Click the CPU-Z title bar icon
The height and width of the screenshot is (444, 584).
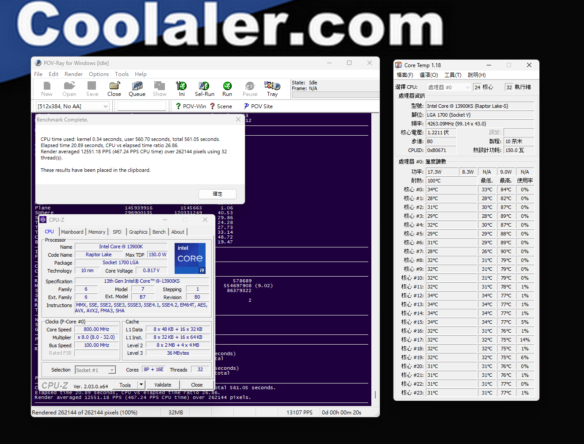[43, 220]
